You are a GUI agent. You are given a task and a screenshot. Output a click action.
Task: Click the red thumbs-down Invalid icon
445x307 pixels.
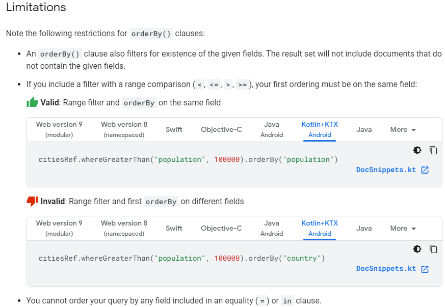tap(32, 202)
